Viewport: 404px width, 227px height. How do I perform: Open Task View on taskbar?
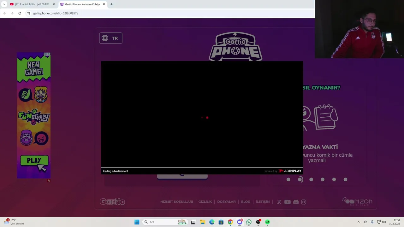(193, 222)
